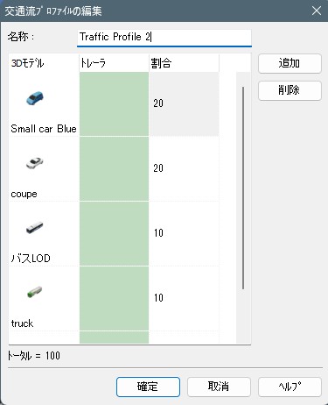This screenshot has height=405, width=328.
Task: Click the vertical scrollbar of the vehicle list
Action: click(243, 188)
